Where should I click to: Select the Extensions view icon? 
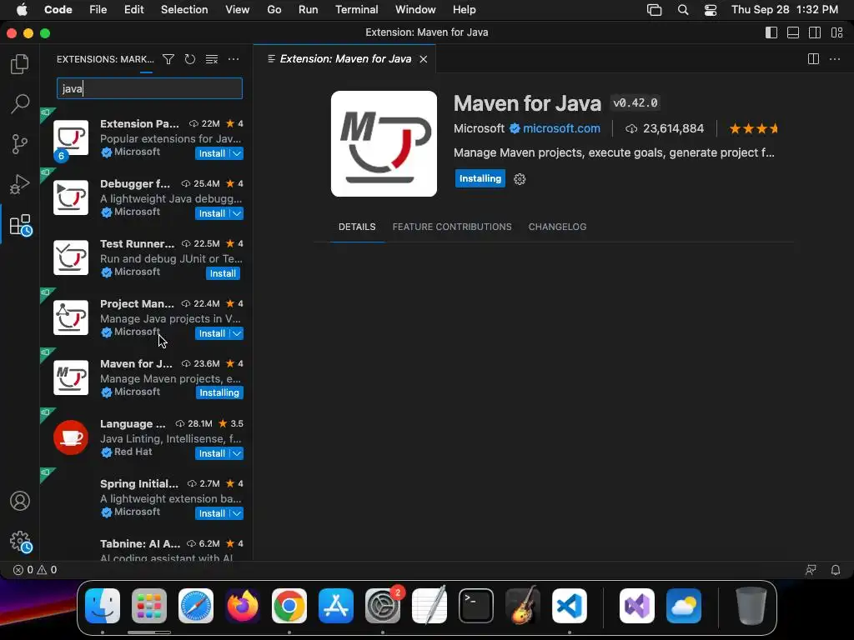point(21,224)
